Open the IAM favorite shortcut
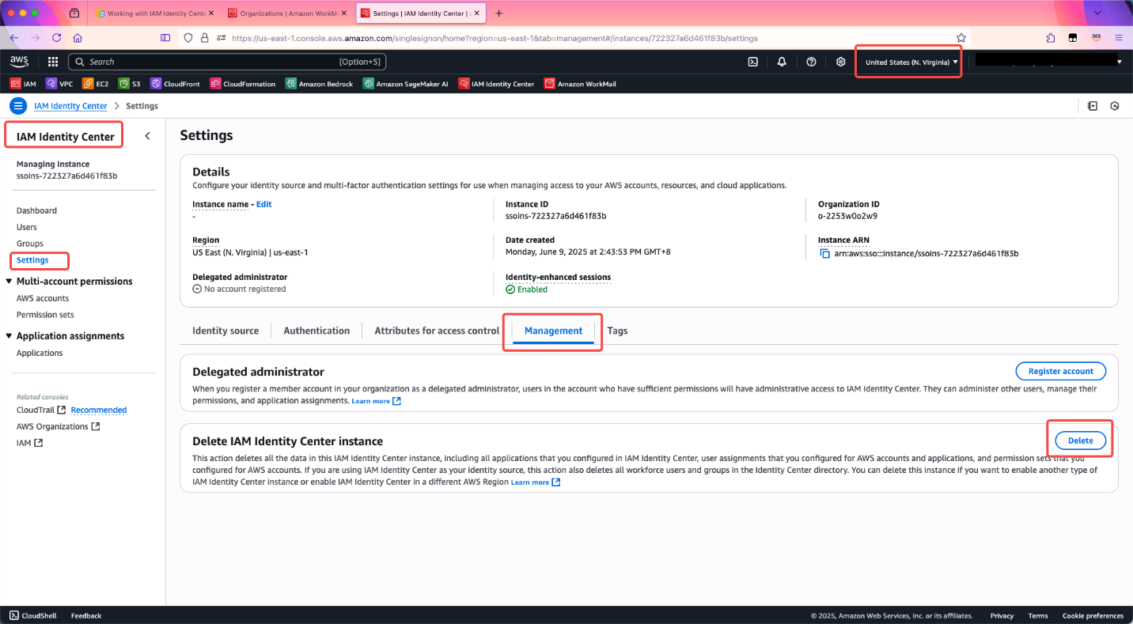Screen dimensions: 1133x624 pyautogui.click(x=23, y=84)
